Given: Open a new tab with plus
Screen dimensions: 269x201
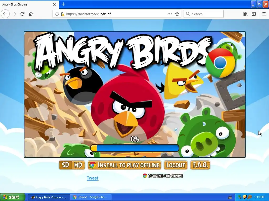Looking at the screenshot, I should (63, 4).
